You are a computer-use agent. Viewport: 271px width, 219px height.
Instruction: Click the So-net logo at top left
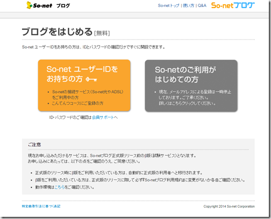tap(39, 5)
